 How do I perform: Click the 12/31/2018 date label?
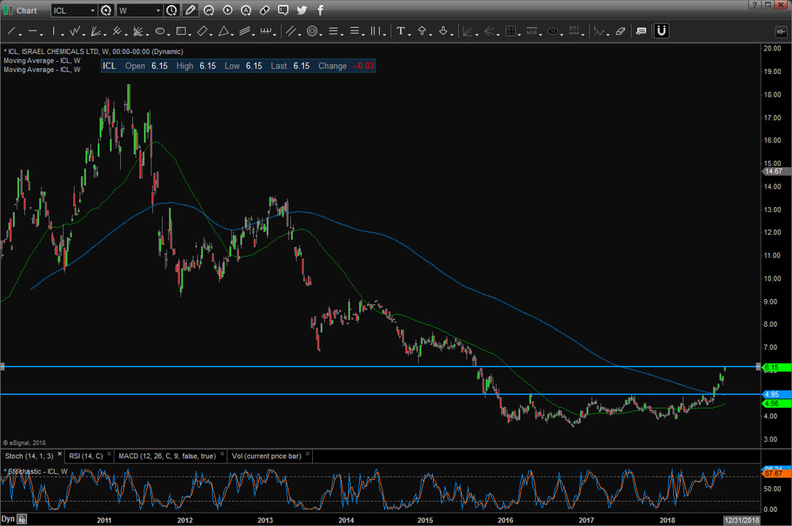(x=742, y=520)
